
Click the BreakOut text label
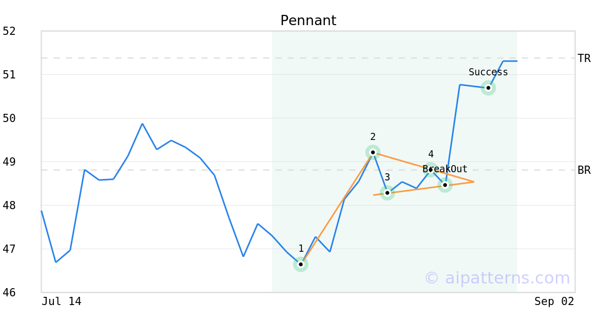coord(445,169)
